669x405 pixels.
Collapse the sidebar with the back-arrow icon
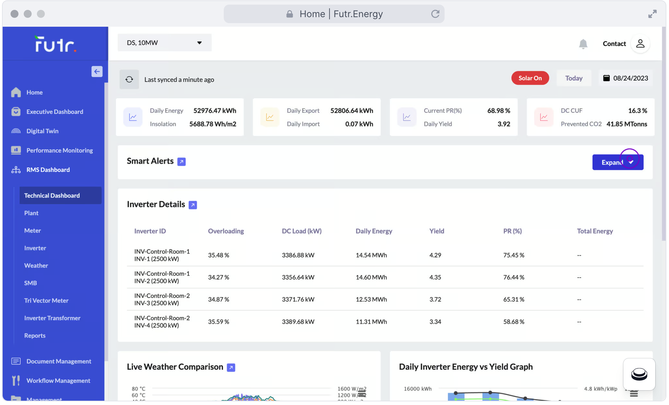[97, 72]
